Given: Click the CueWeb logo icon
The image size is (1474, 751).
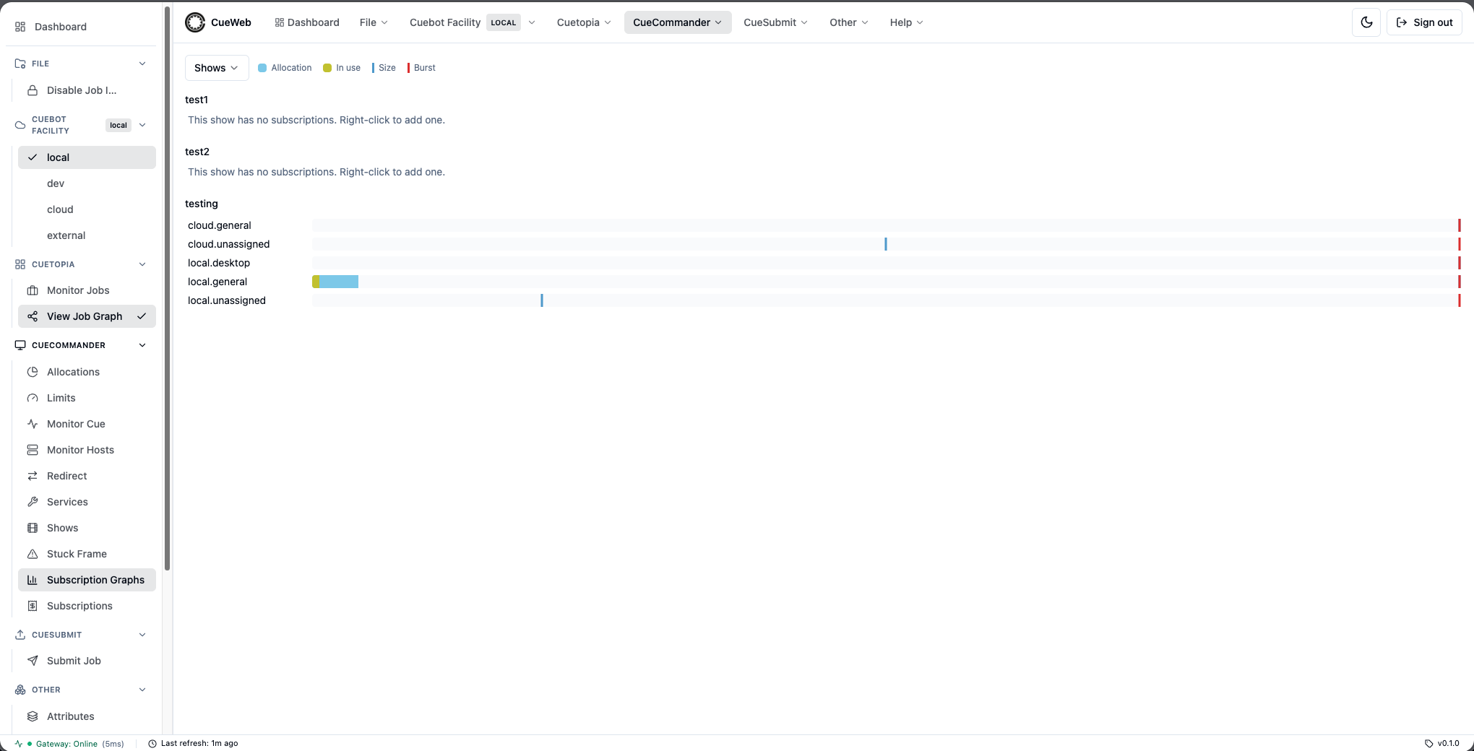Looking at the screenshot, I should [195, 22].
